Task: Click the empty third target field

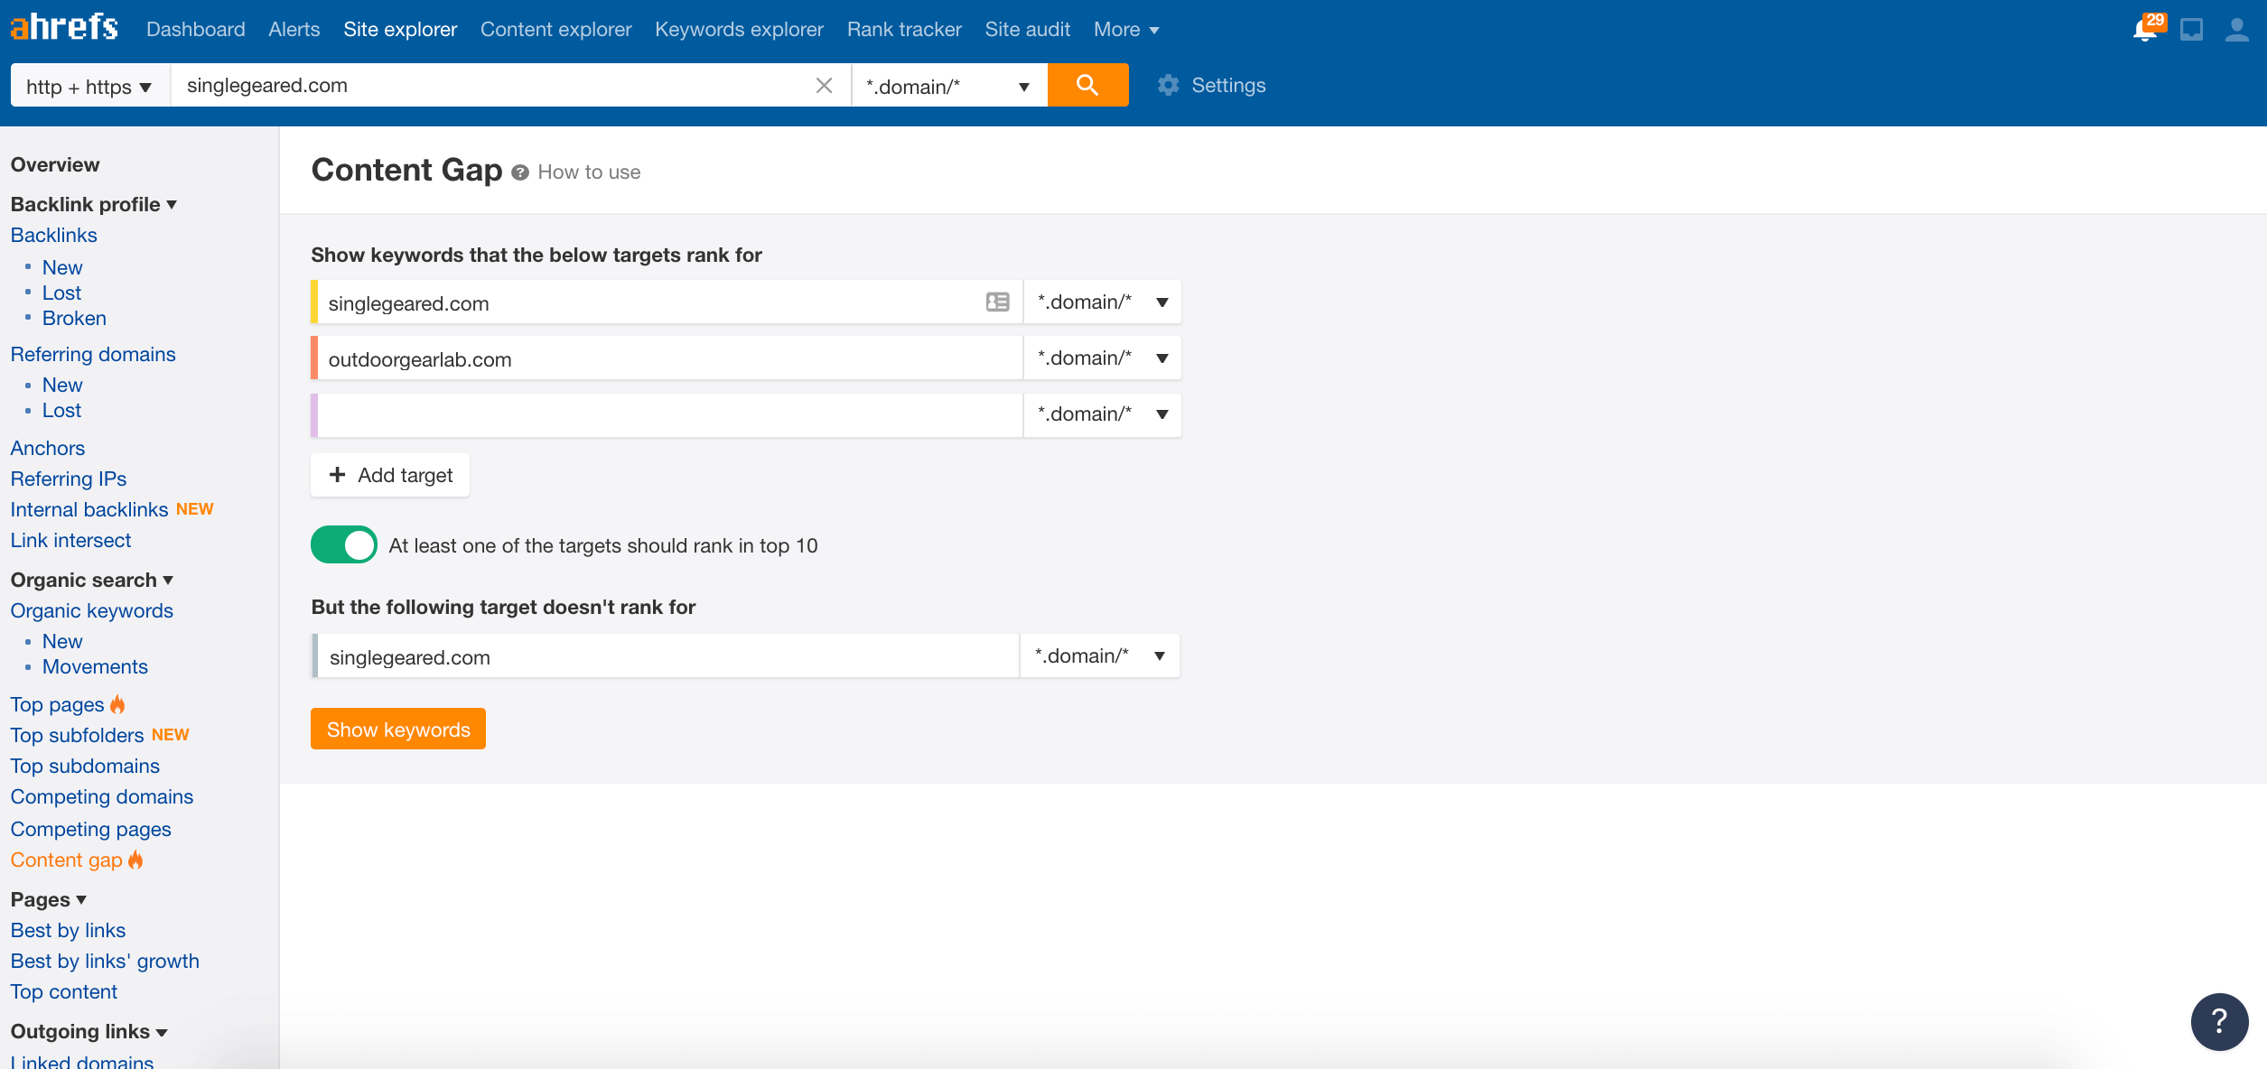Action: (x=667, y=414)
